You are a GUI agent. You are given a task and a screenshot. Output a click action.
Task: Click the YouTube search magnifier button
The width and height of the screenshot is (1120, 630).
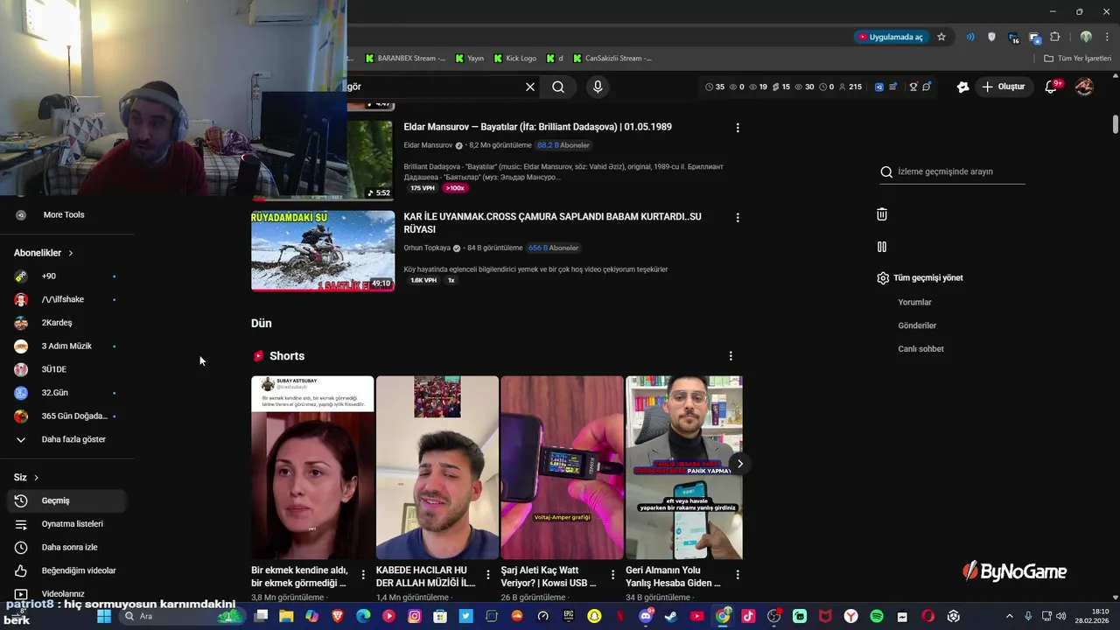pos(558,87)
